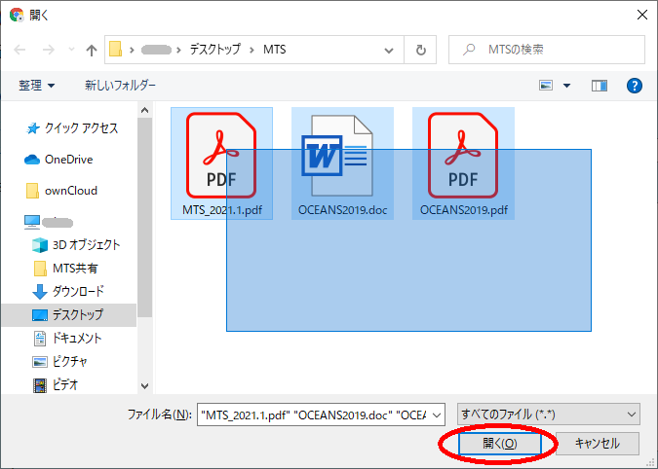Screen dimensions: 658x469
Task: Go up one folder level arrow
Action: [x=91, y=49]
